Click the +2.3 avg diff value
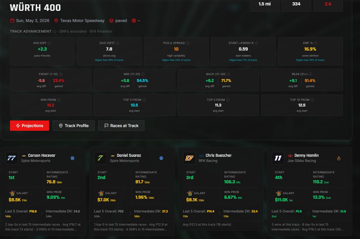 42,49
